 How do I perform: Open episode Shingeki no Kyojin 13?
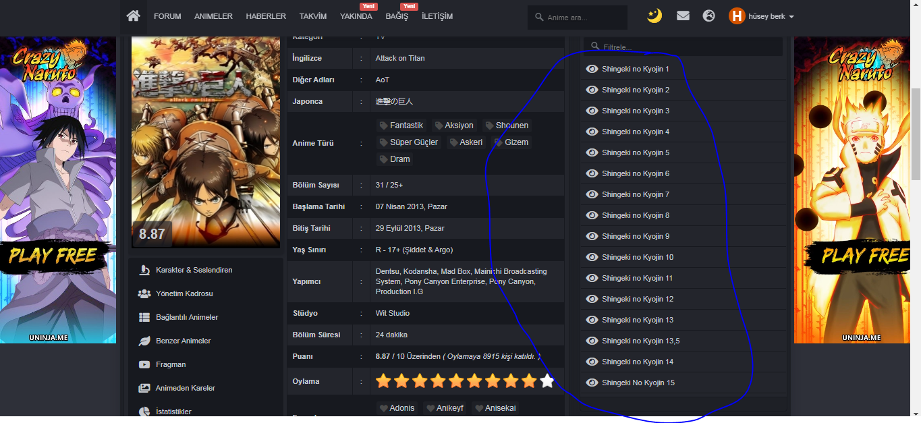[x=638, y=320]
